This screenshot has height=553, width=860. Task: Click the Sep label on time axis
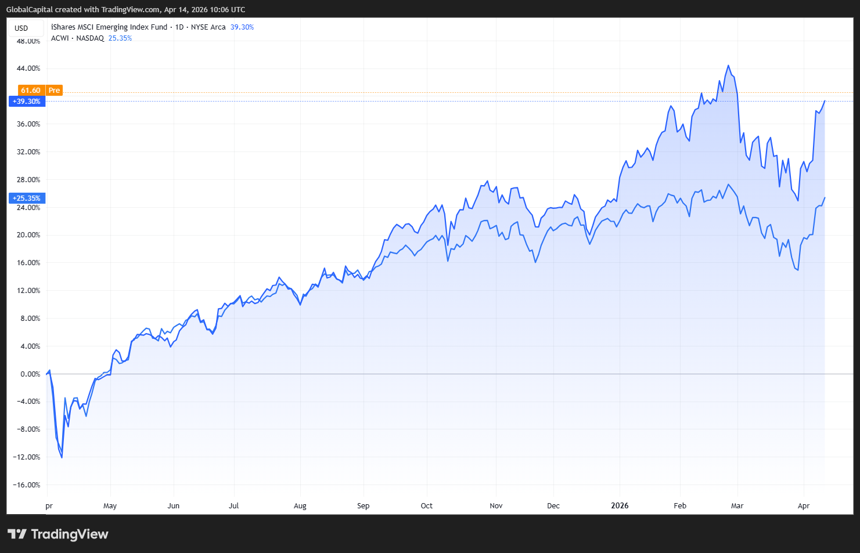click(363, 506)
